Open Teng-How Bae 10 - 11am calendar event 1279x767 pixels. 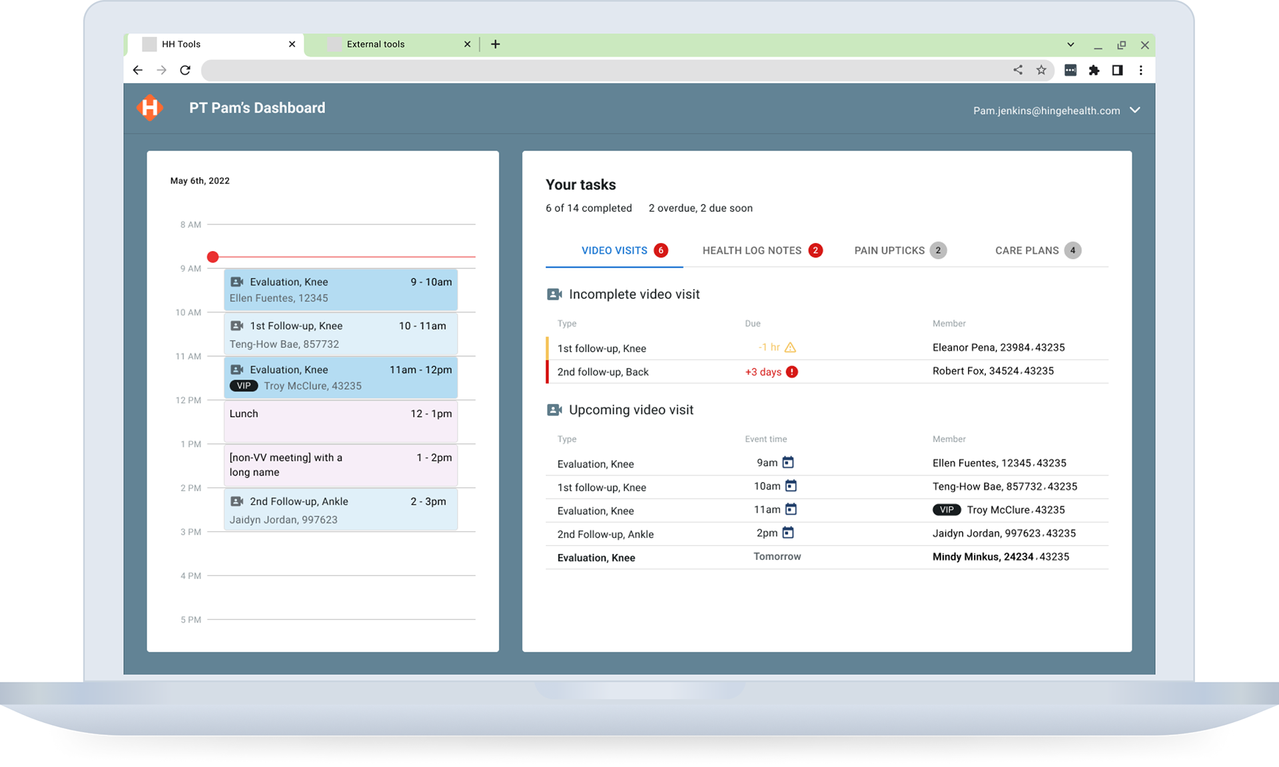coord(340,334)
